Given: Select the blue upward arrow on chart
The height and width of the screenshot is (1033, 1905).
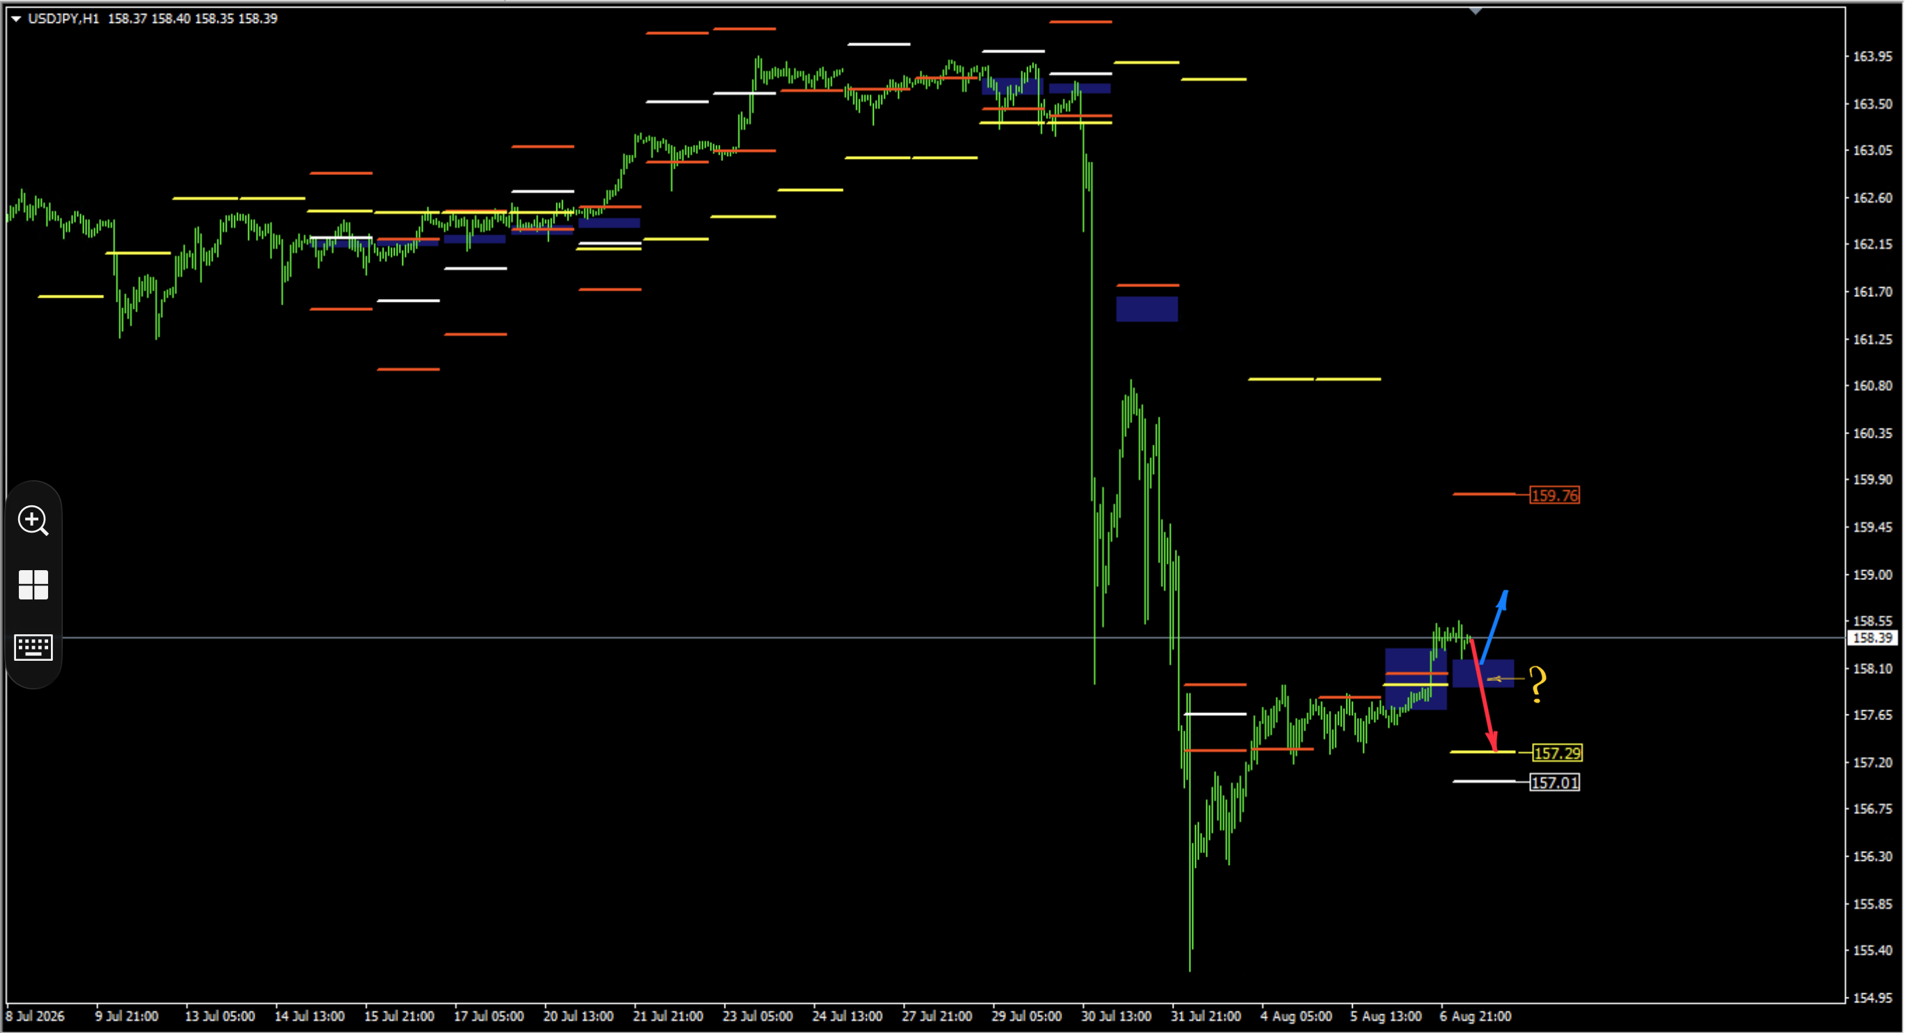Looking at the screenshot, I should pyautogui.click(x=1494, y=627).
